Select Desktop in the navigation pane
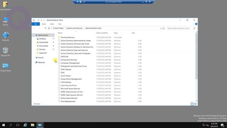The image size is (227, 128). (x=43, y=39)
